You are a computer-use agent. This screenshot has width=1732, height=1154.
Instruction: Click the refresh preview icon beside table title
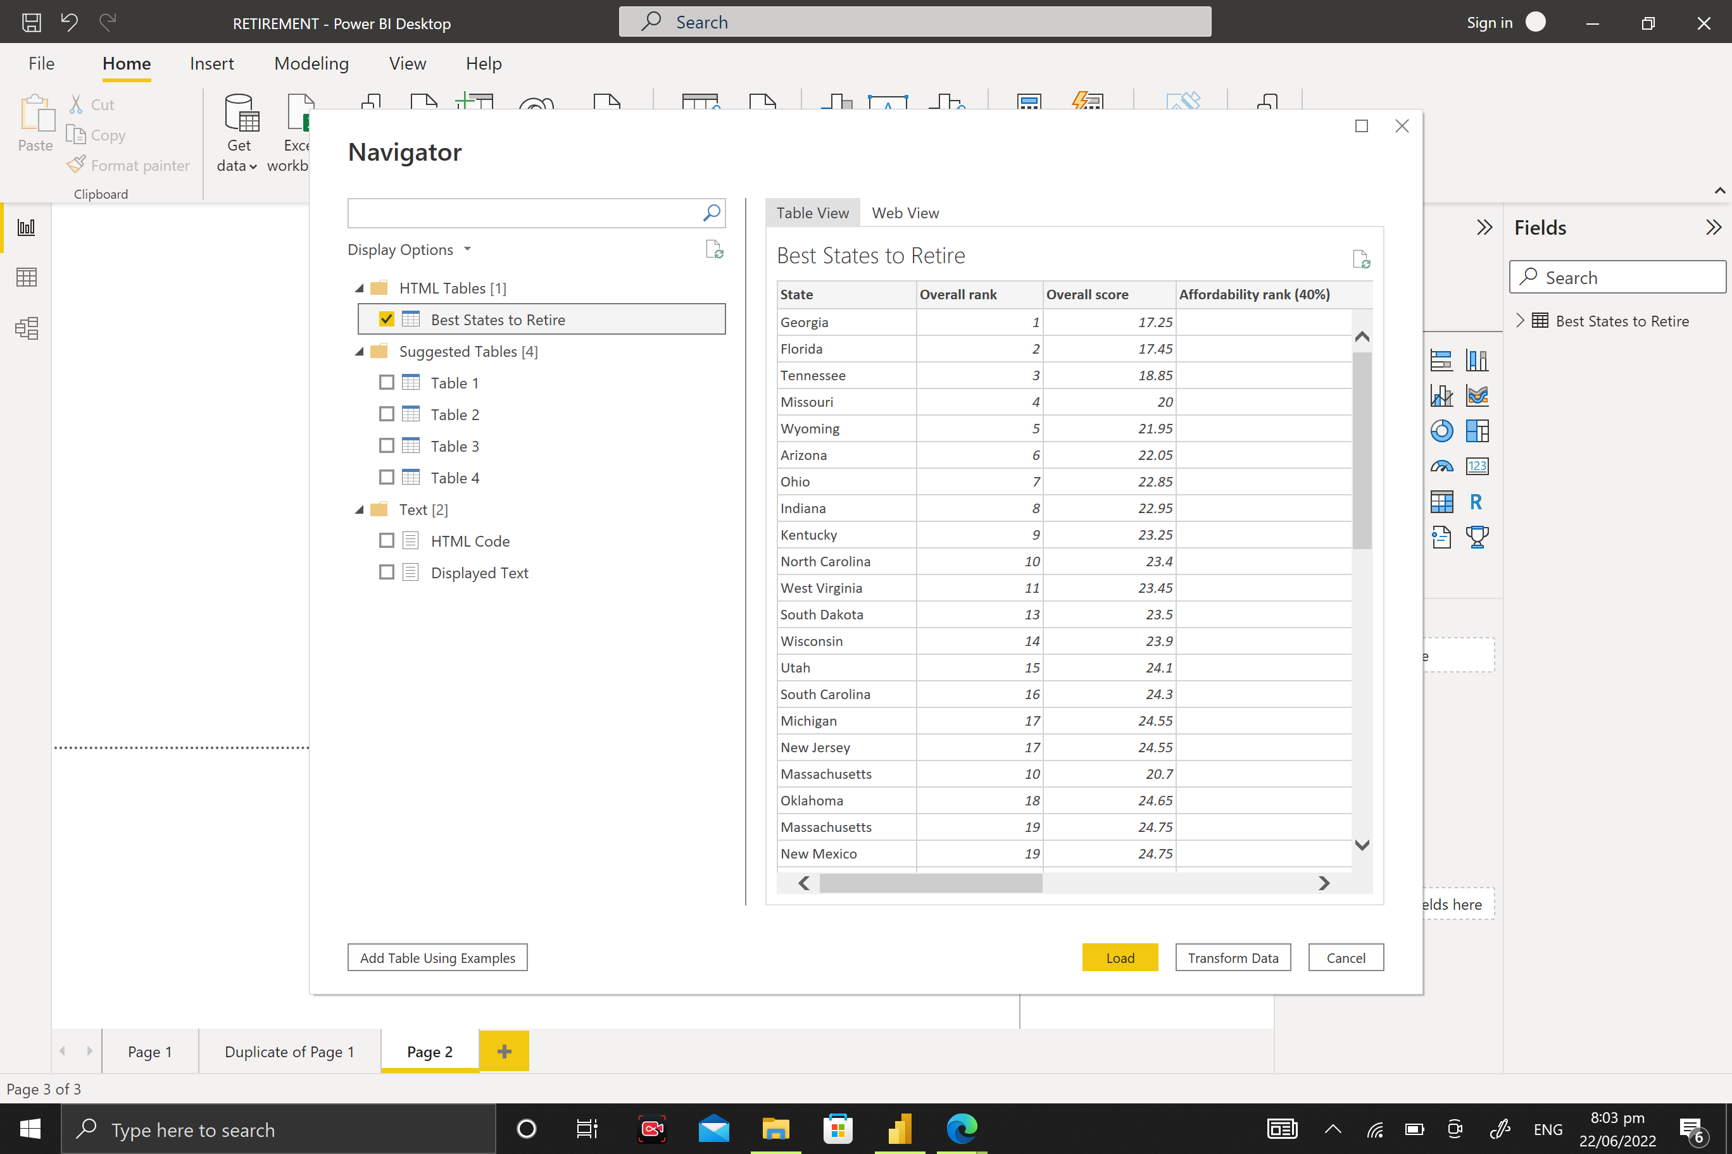point(1360,259)
